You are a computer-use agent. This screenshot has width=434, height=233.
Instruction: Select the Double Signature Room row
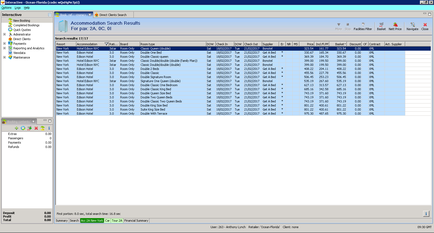[x=243, y=77]
